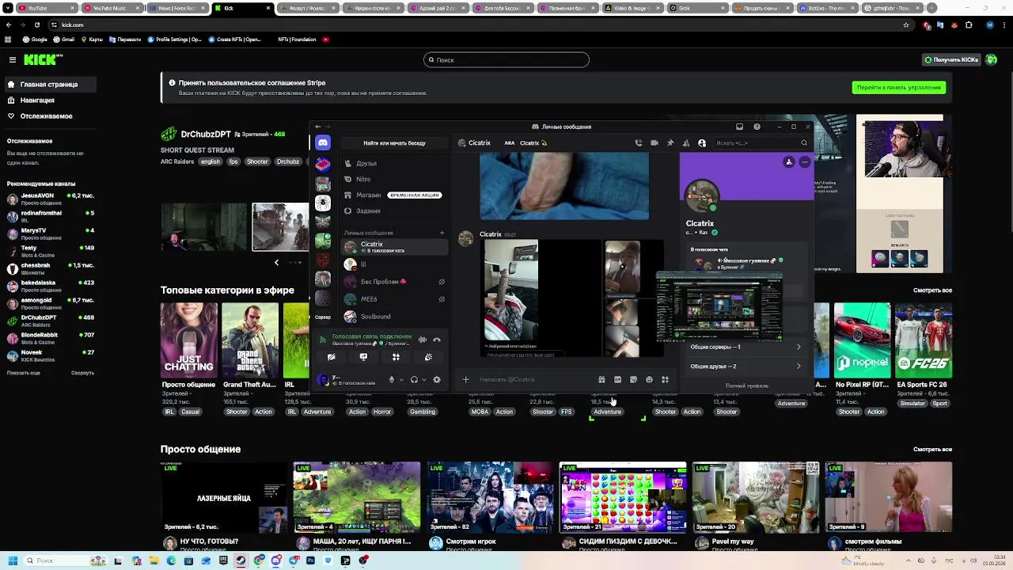Share your screen in Discord voice panel
1013x570 pixels.
[x=363, y=357]
